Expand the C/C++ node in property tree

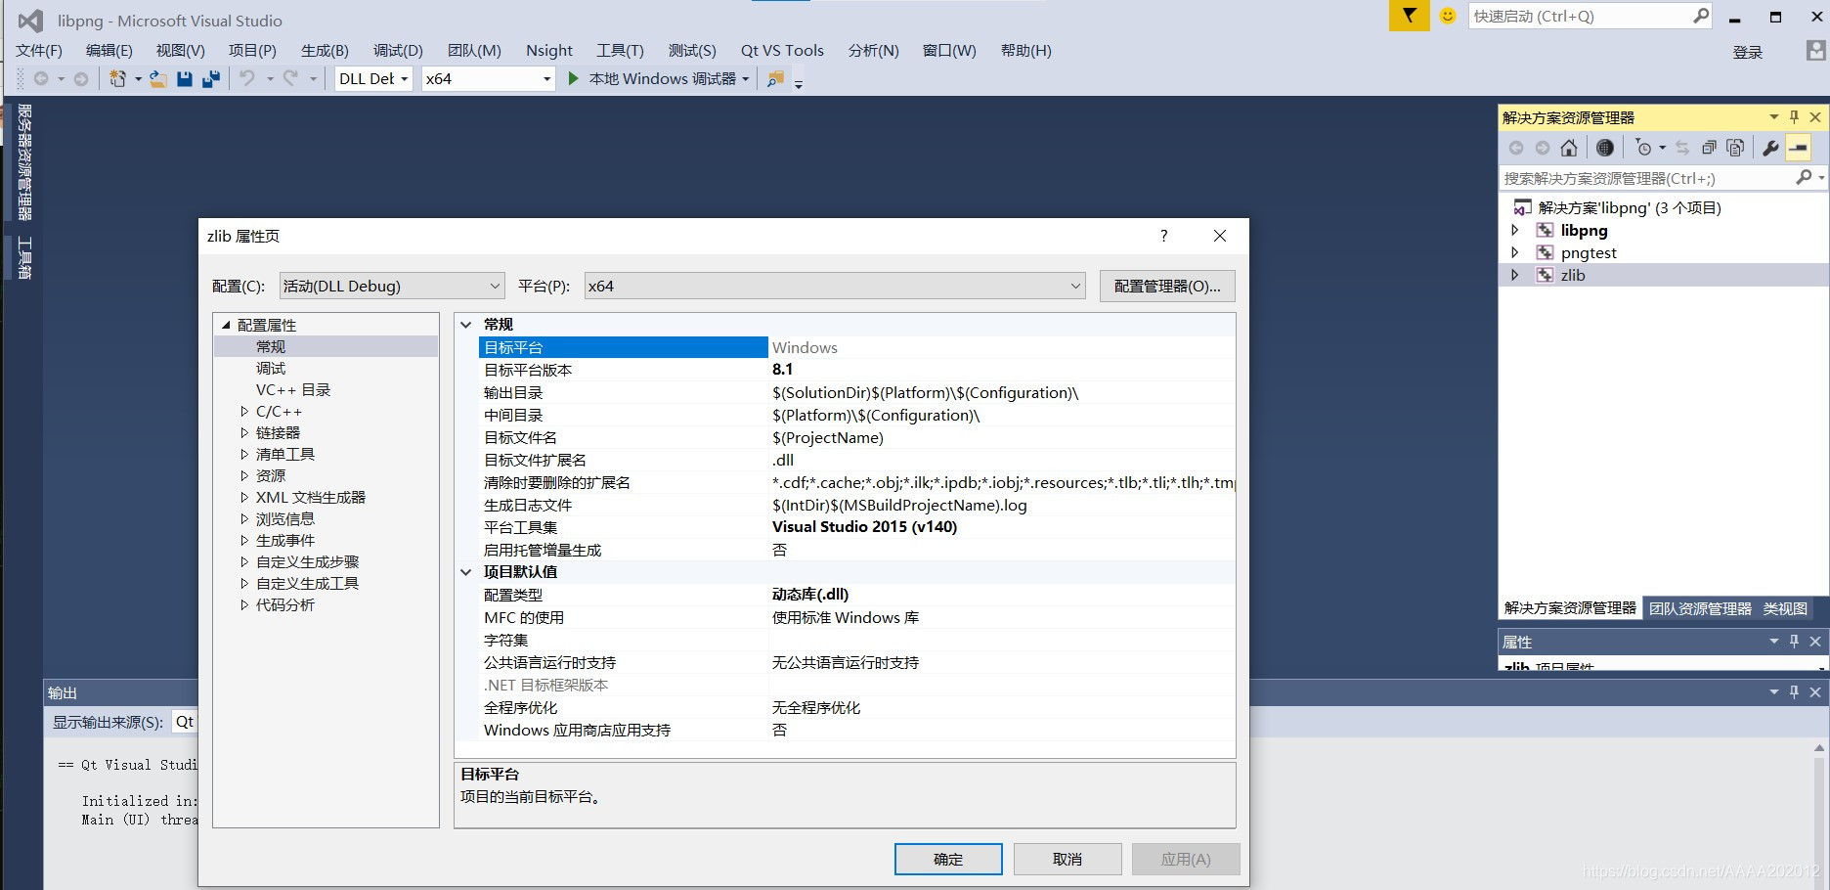[x=244, y=412]
